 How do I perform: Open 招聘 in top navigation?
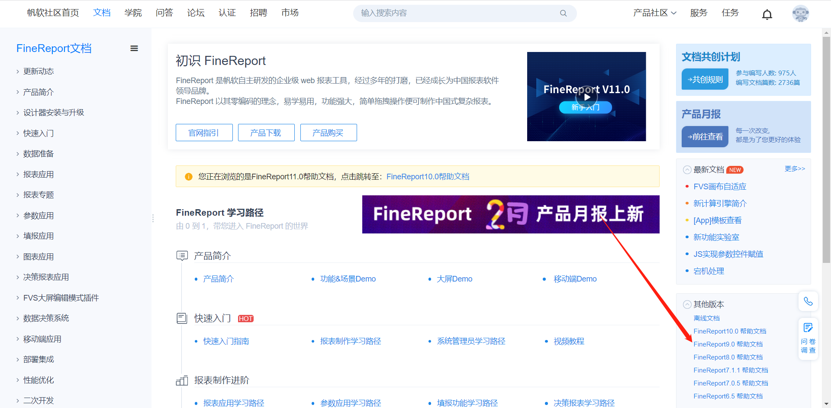click(x=258, y=13)
